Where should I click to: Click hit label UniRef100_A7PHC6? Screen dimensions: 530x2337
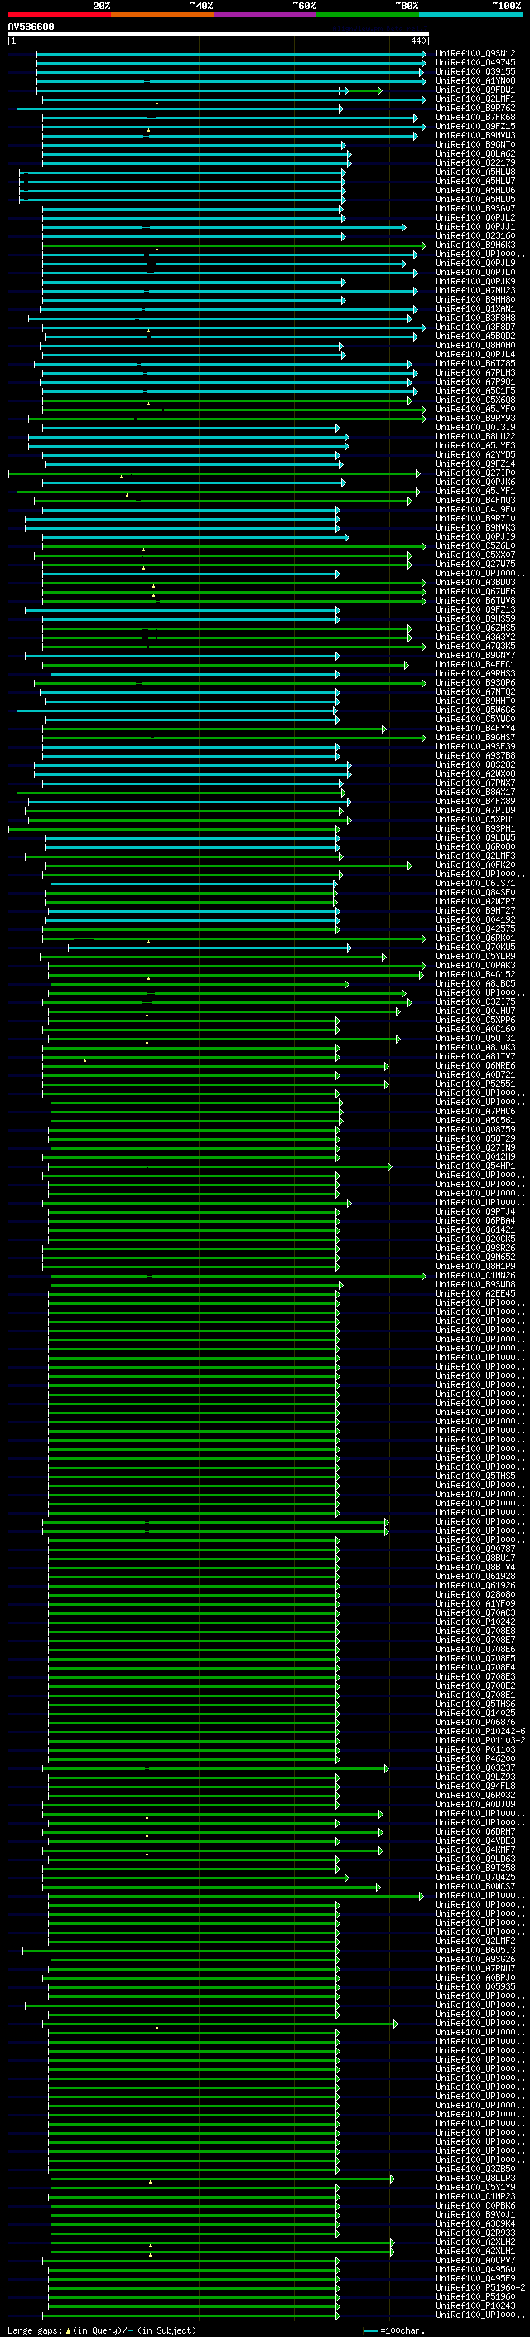[x=475, y=1112]
